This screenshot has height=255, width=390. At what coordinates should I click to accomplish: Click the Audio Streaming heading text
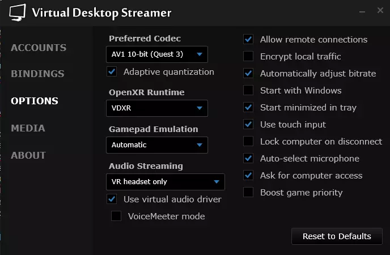pyautogui.click(x=146, y=166)
